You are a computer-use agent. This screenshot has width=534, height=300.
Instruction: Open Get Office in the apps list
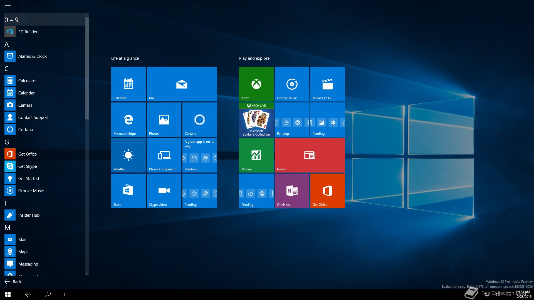pyautogui.click(x=44, y=154)
